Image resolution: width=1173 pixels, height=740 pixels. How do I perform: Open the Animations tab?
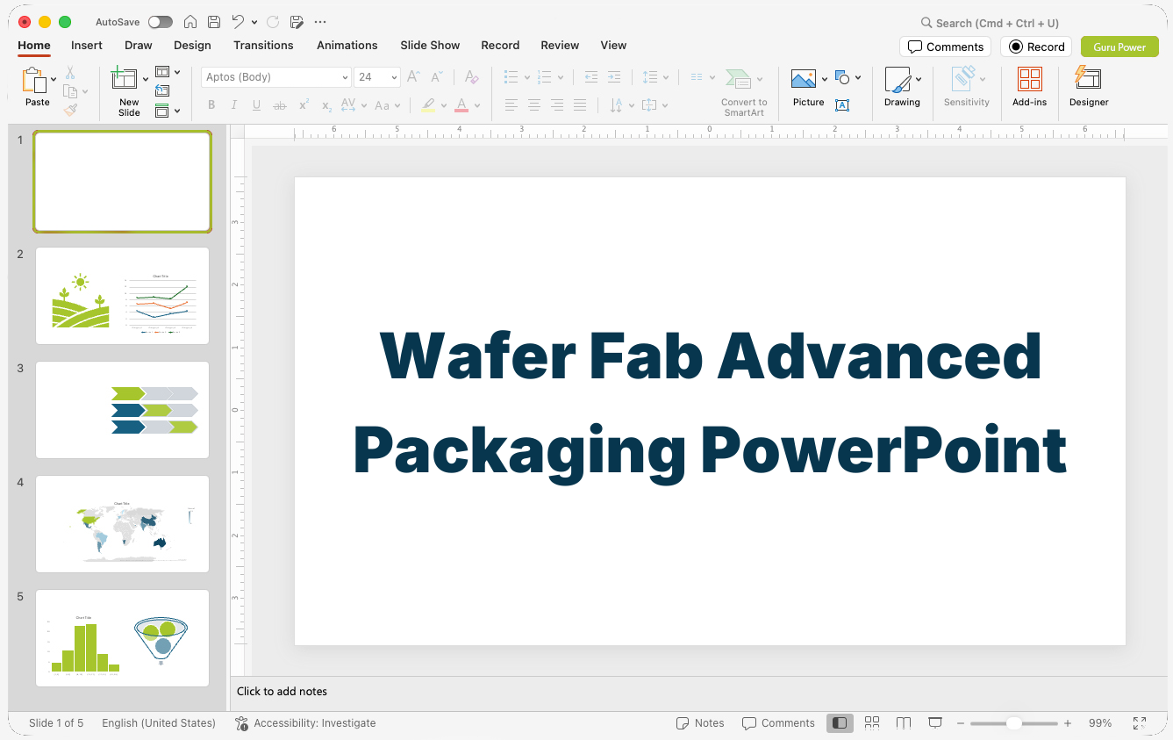347,45
